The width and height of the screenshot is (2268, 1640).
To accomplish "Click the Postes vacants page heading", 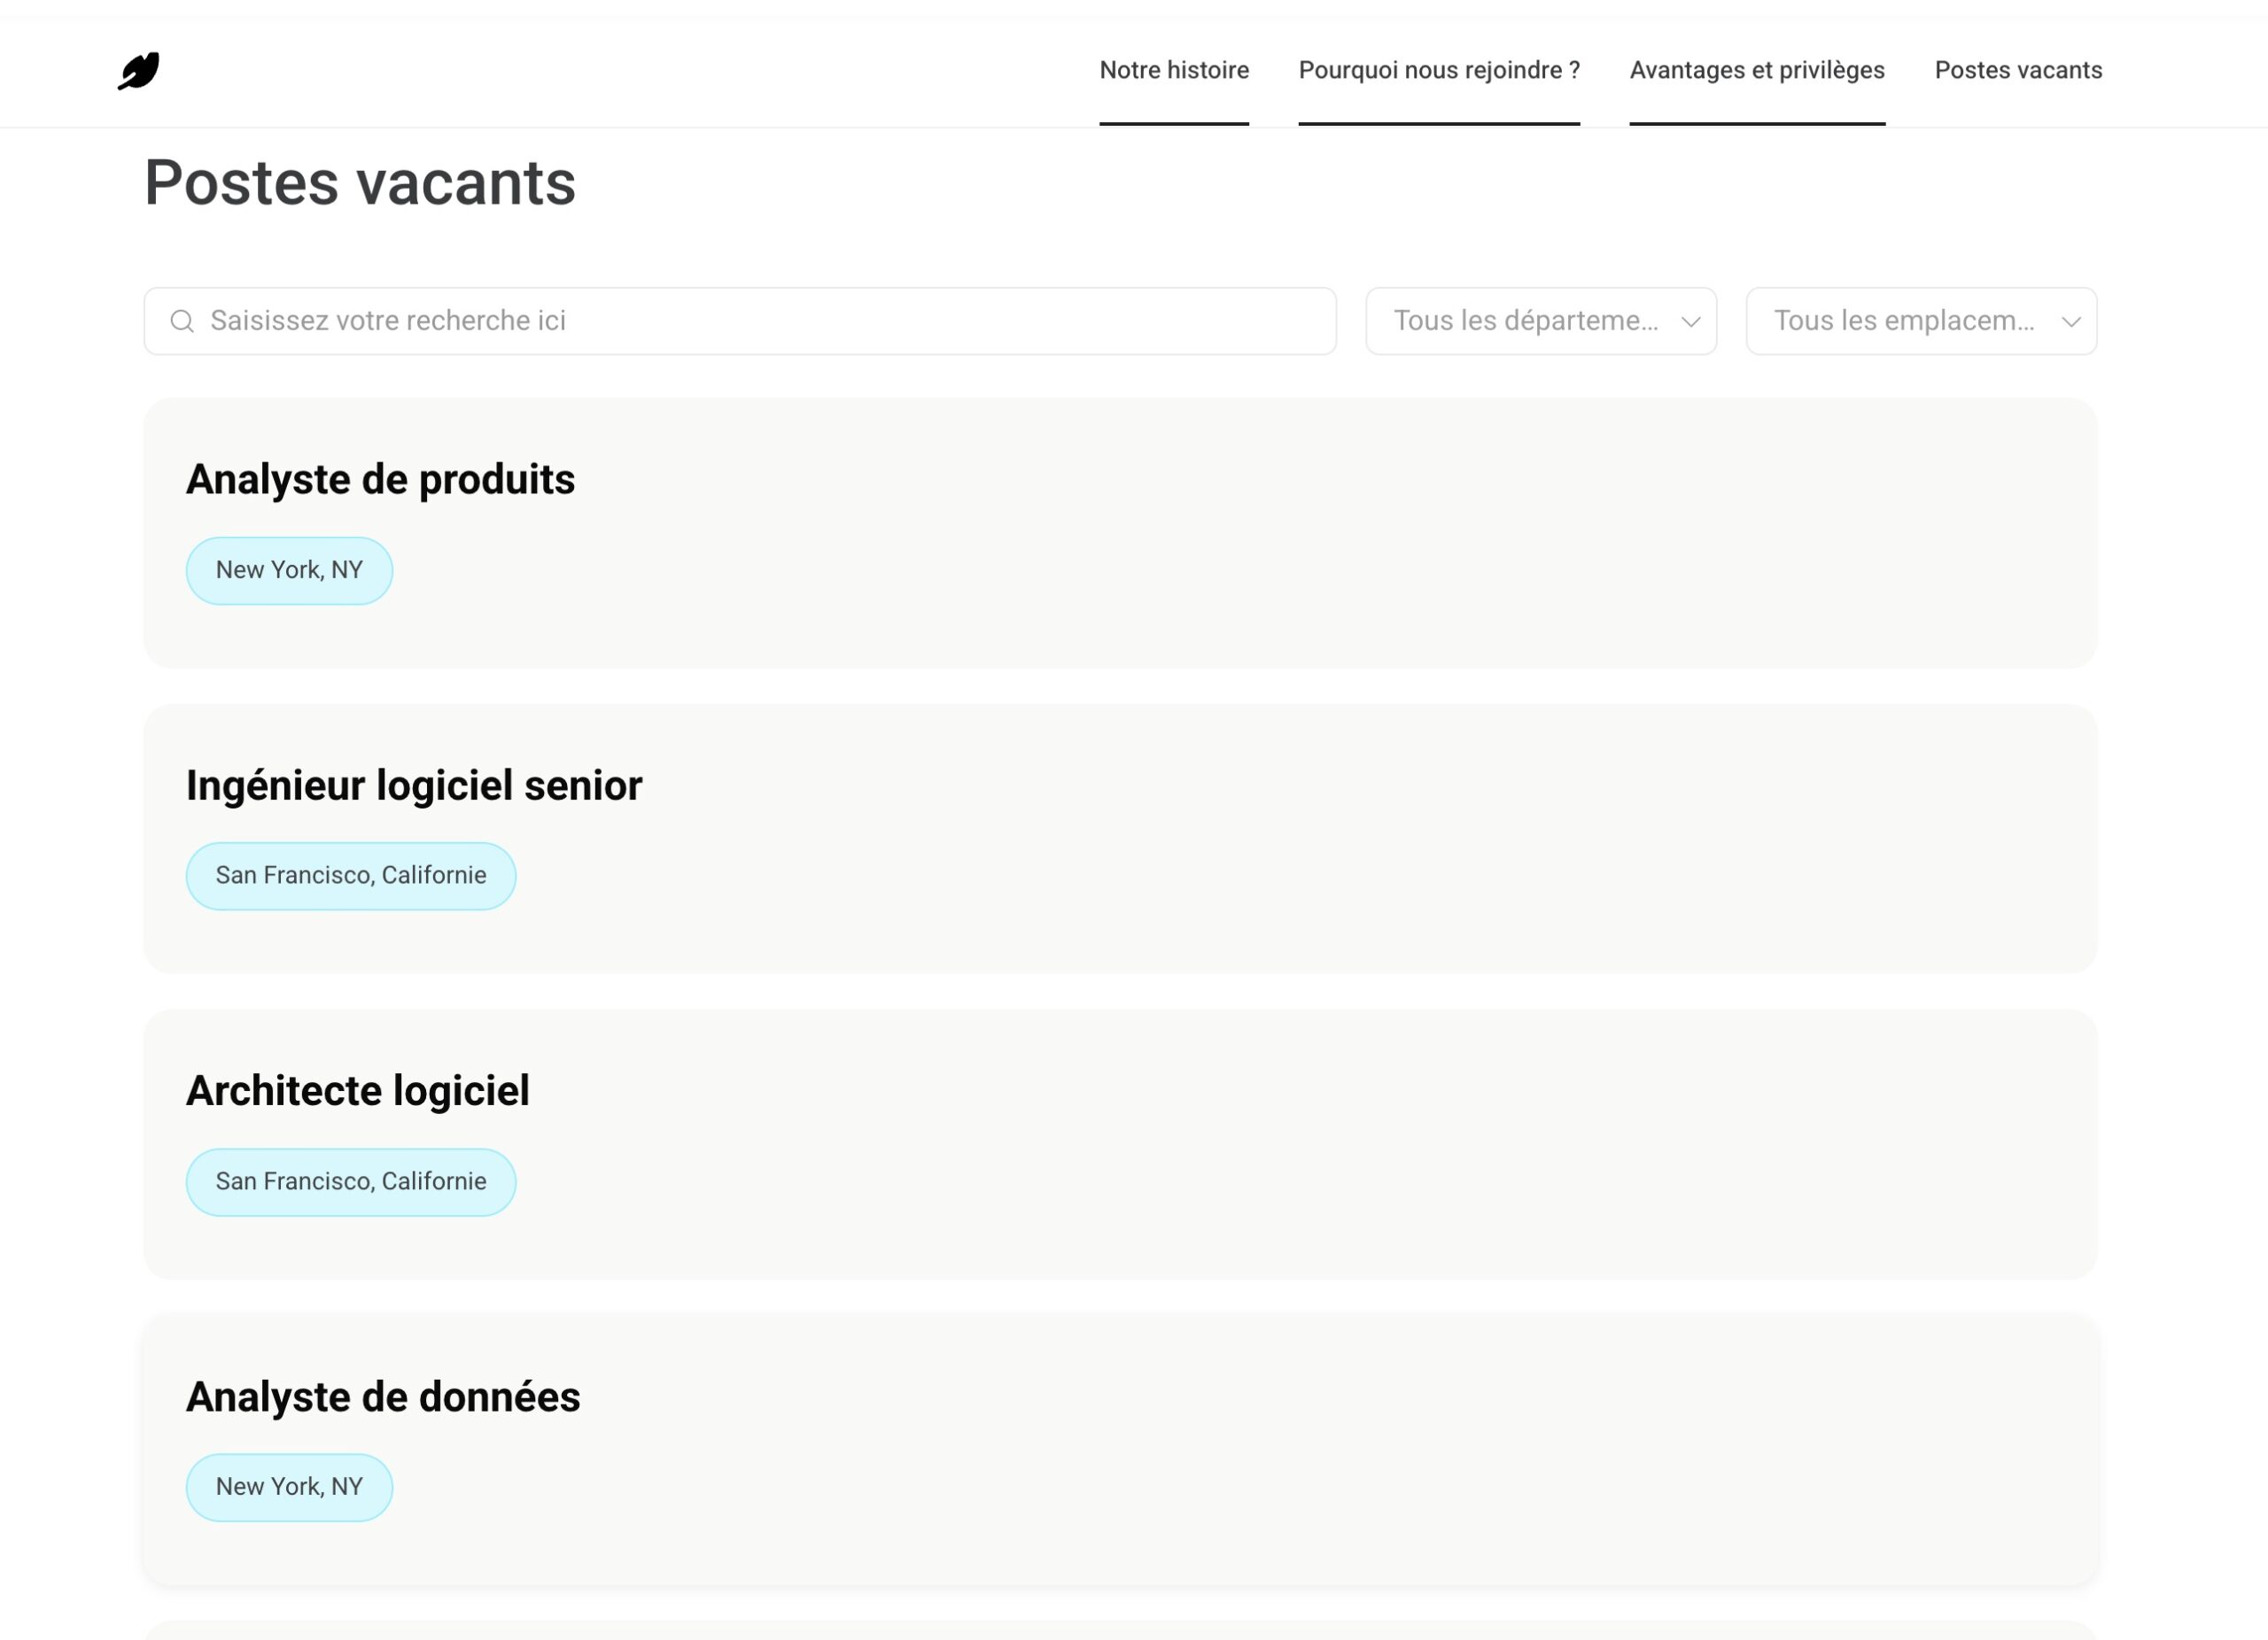I will point(360,183).
